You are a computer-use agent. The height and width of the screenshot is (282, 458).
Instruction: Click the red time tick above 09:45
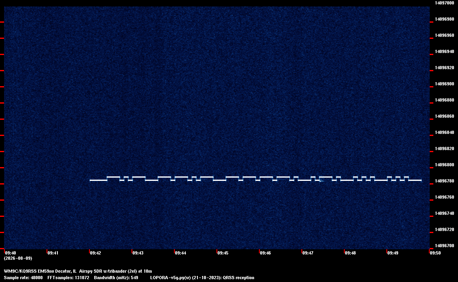217,251
